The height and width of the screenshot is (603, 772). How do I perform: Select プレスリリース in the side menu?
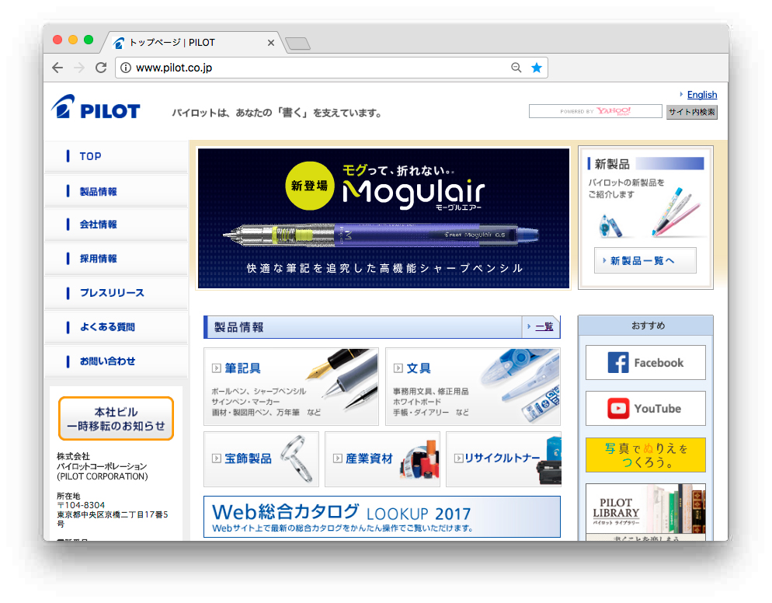(116, 293)
